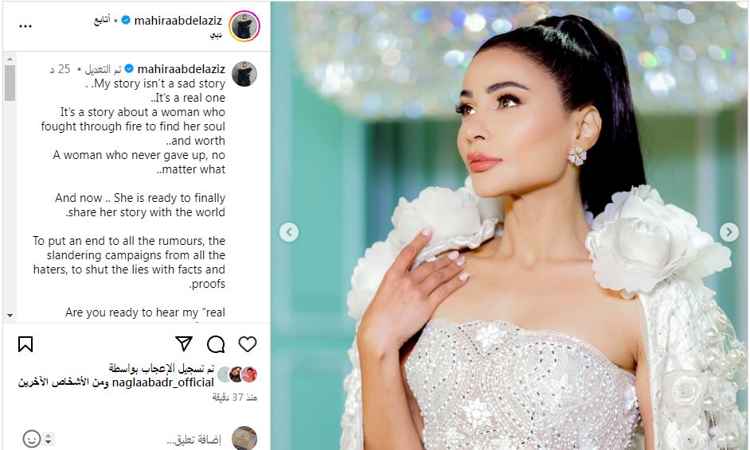Screen dimensions: 750x450
Task: Open the header profile picture story ring
Action: pyautogui.click(x=244, y=26)
